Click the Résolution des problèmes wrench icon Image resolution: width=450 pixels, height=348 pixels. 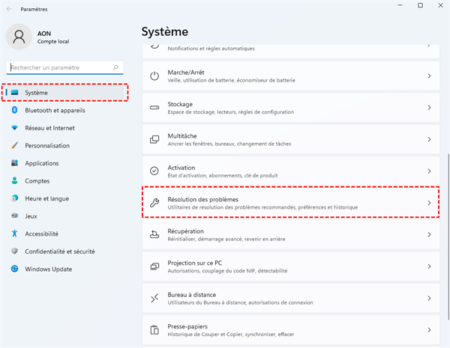point(154,203)
